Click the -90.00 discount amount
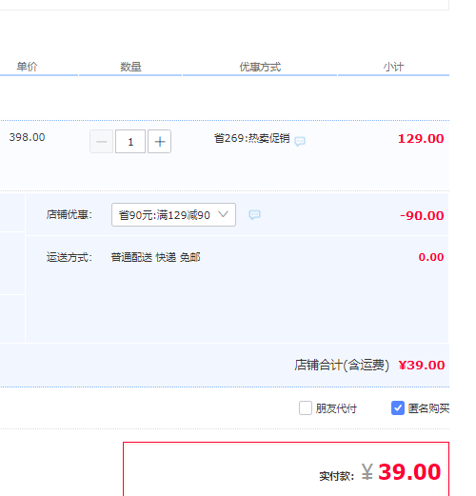Viewport: 476px width, 496px height. coord(422,216)
